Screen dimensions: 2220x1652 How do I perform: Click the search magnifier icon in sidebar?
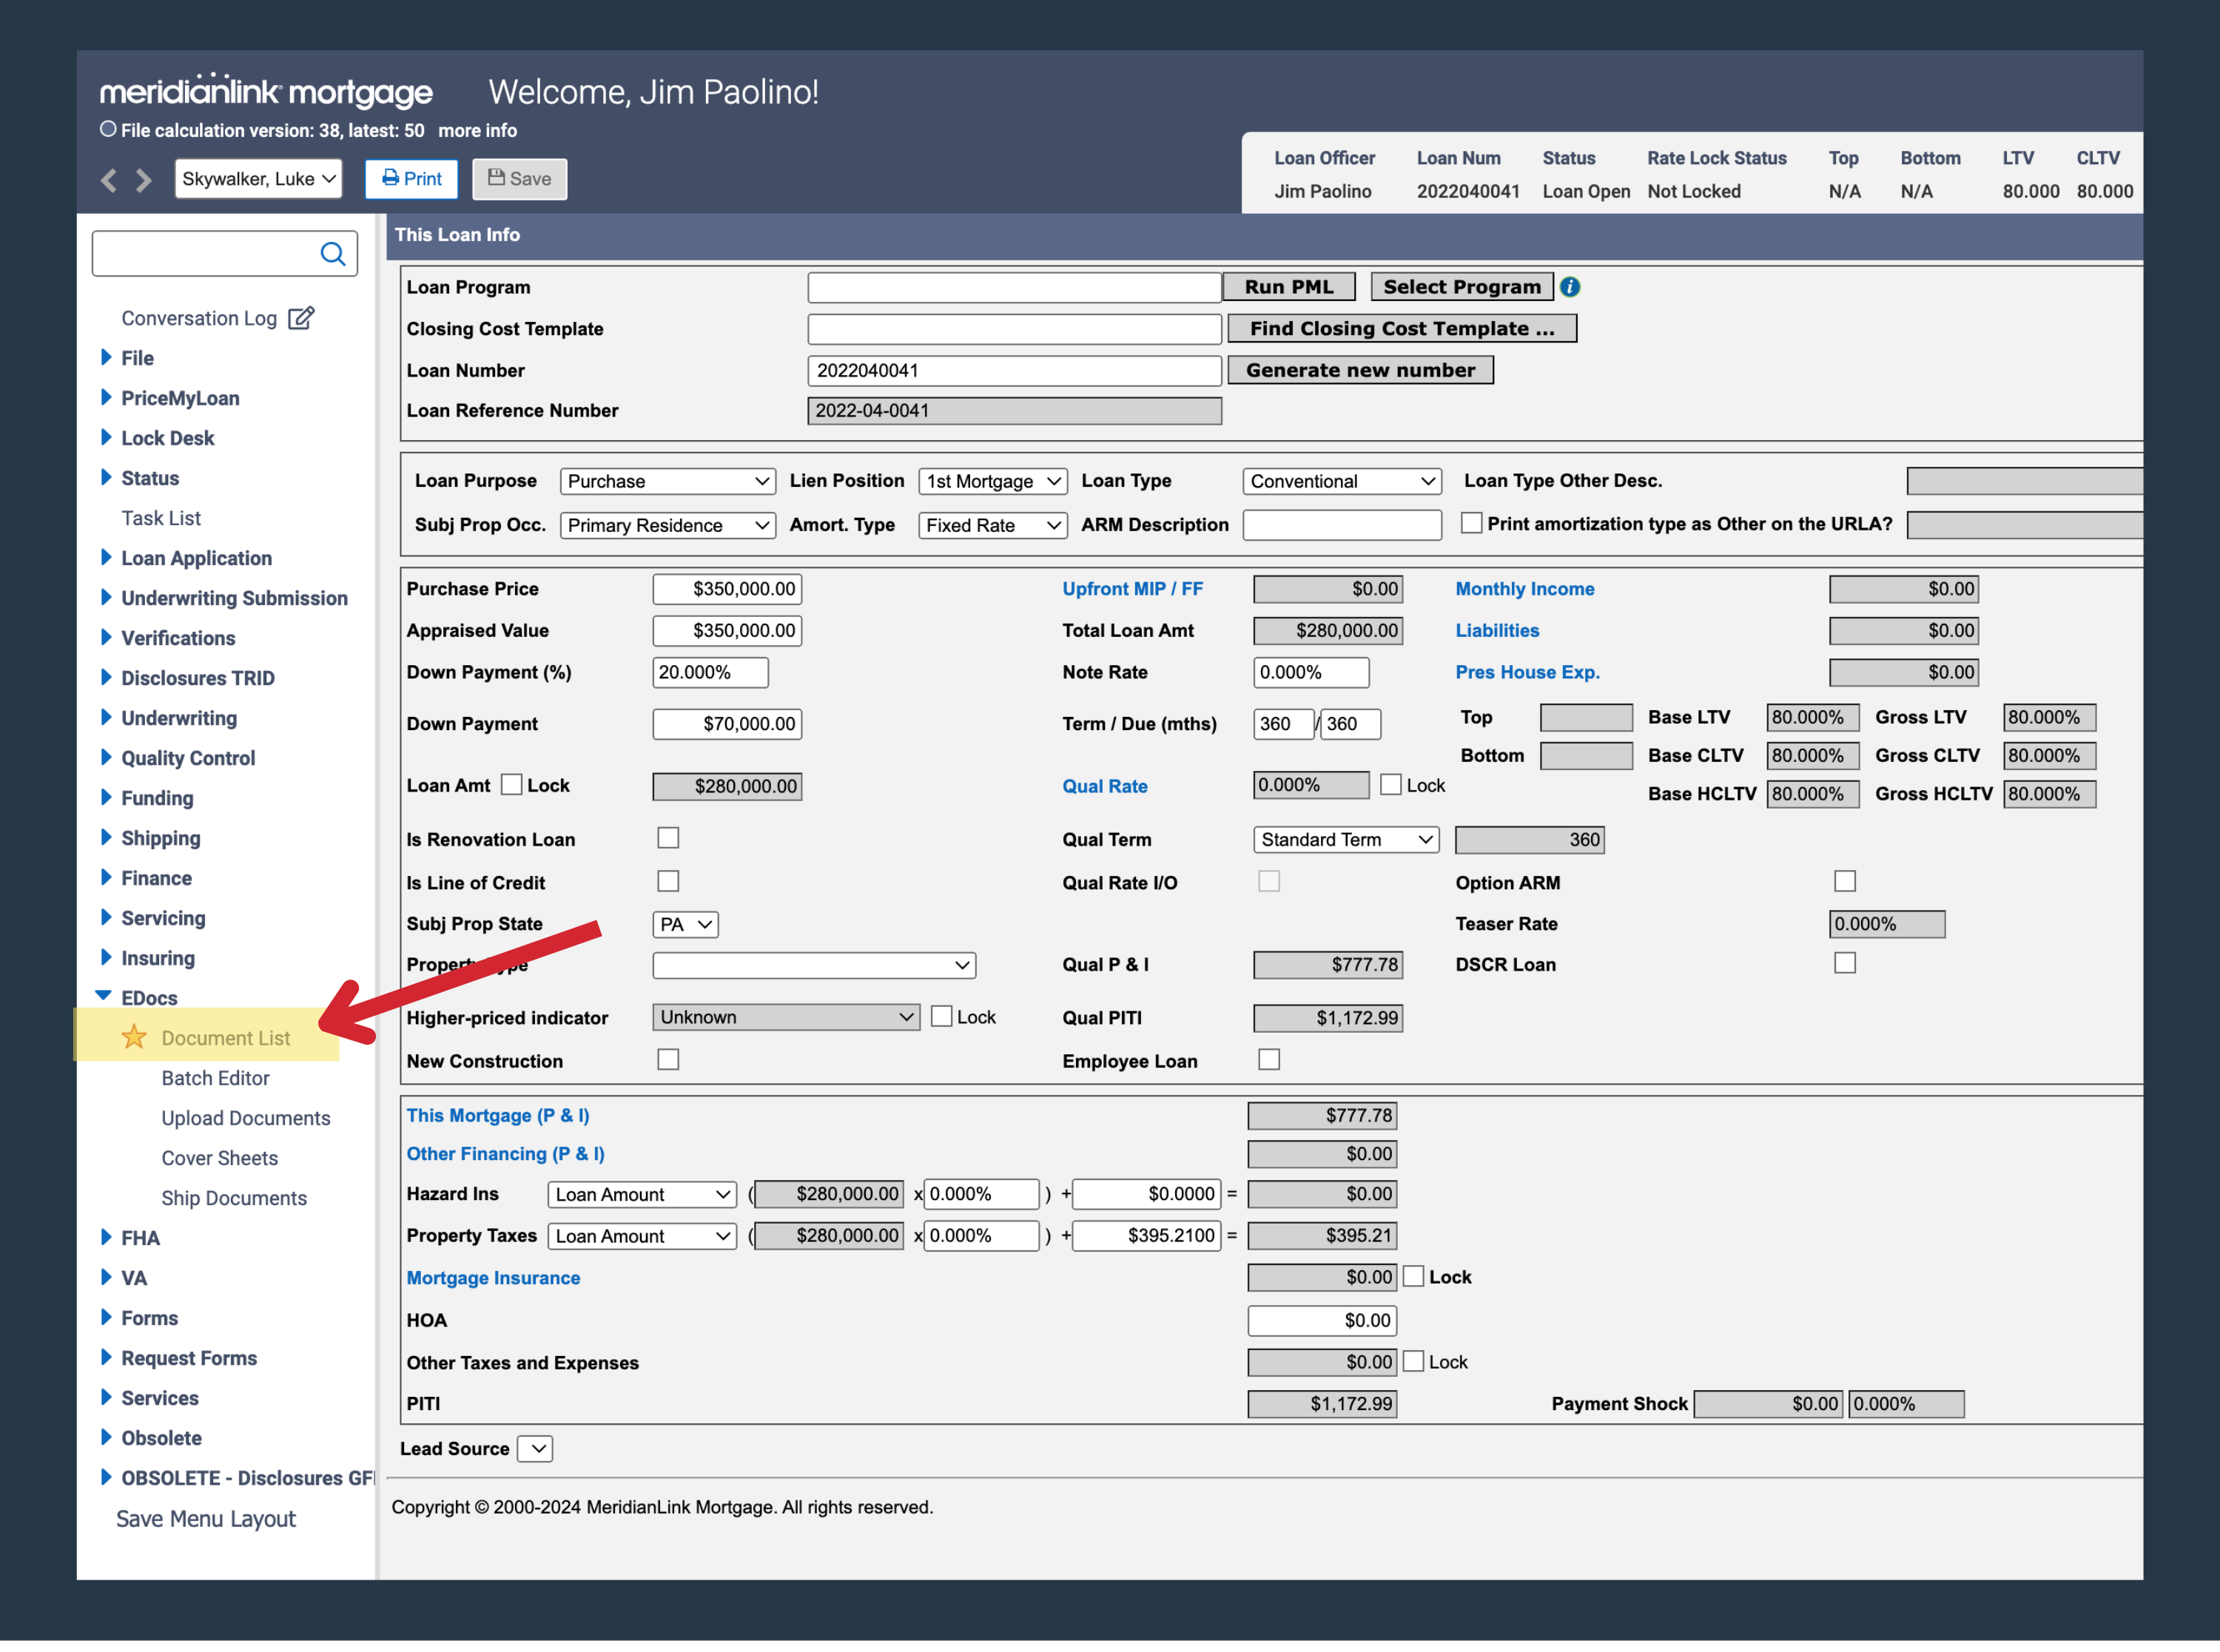pyautogui.click(x=332, y=254)
